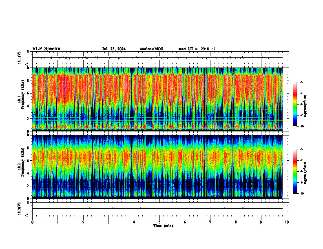323x249 pixels.
Task: Click '-9' on ch.2 color bar scale
Action: coord(301,182)
